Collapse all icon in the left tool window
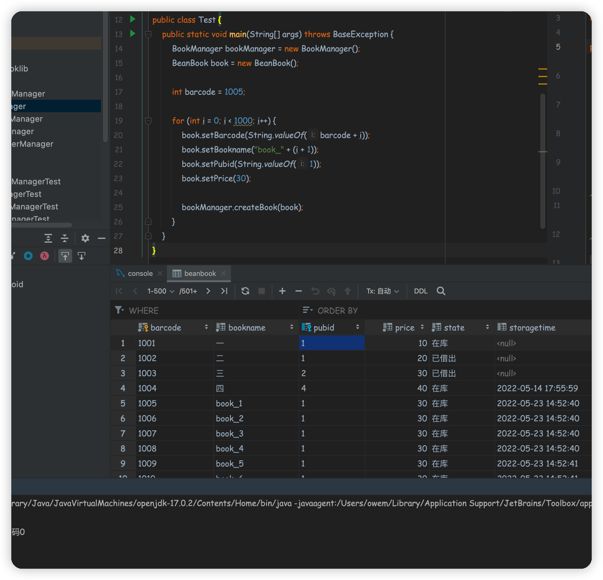Screen dimensions: 603x580 click(65, 238)
